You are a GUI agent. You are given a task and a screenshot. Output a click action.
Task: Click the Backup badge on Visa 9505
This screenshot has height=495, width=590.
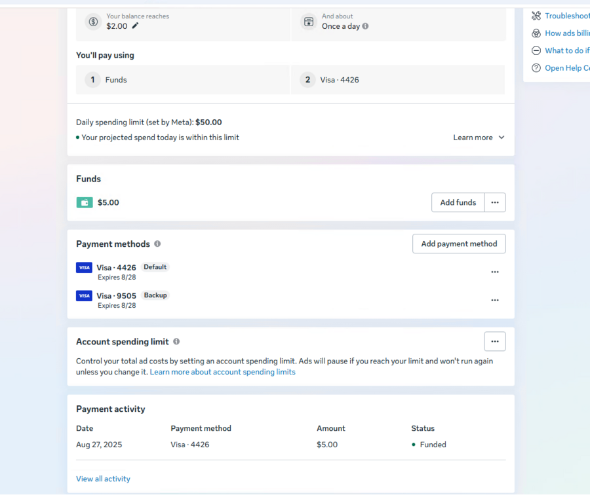click(x=155, y=295)
